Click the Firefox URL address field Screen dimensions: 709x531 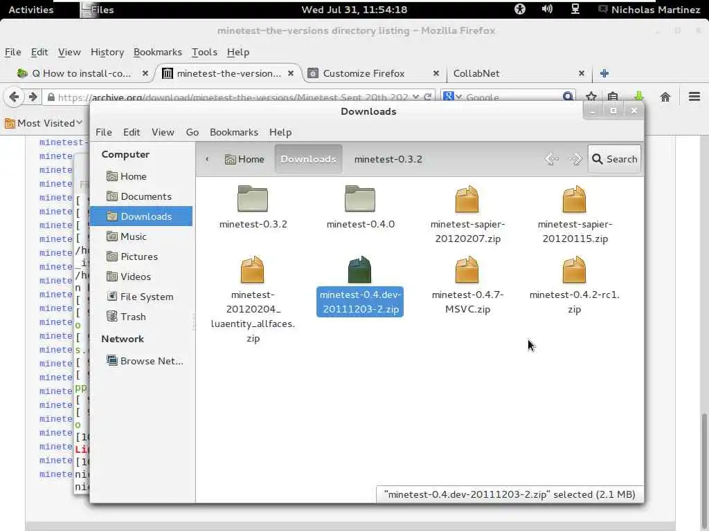pyautogui.click(x=233, y=97)
